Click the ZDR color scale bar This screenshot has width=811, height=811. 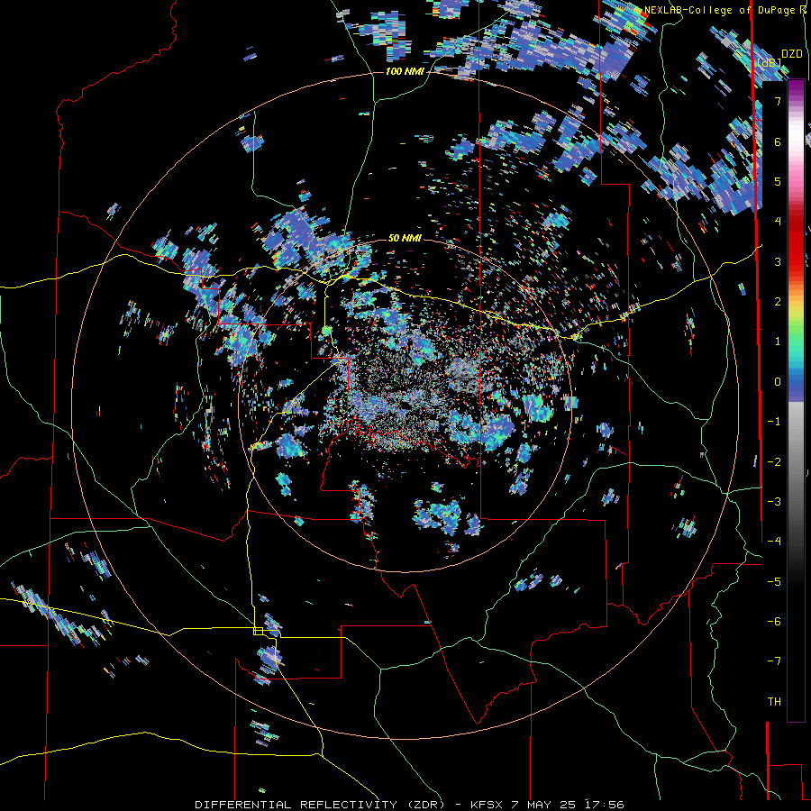coord(796,400)
